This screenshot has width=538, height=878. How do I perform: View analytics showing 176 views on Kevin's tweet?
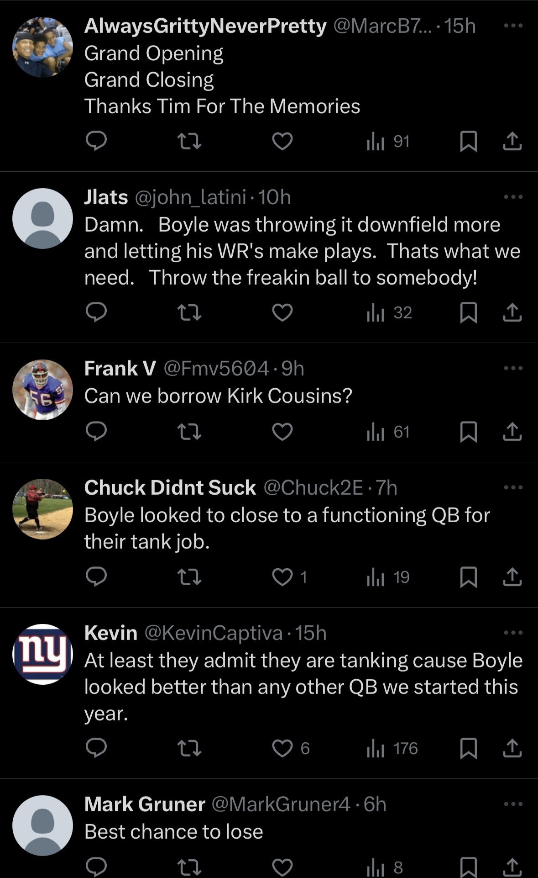click(392, 748)
